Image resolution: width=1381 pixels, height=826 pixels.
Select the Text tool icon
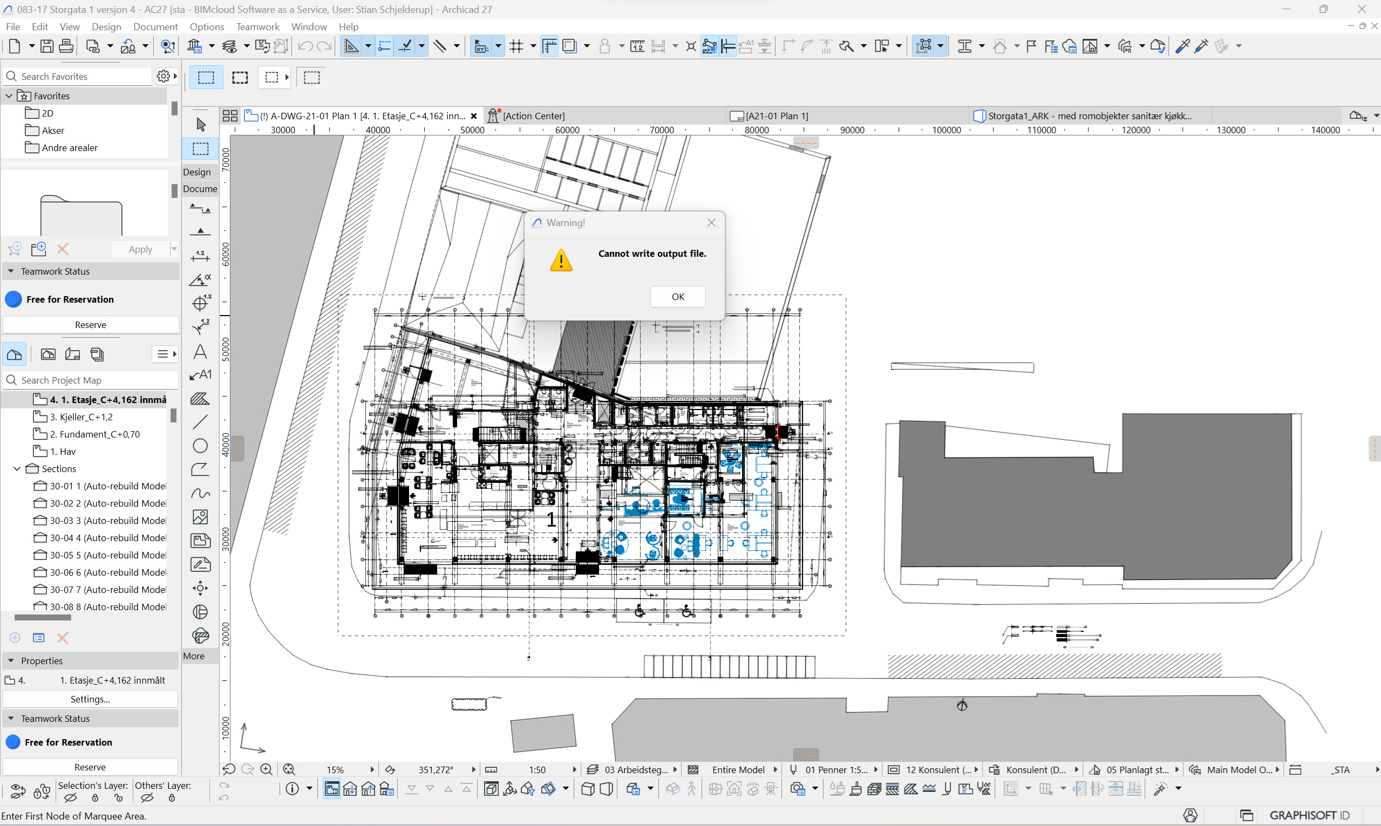[200, 352]
